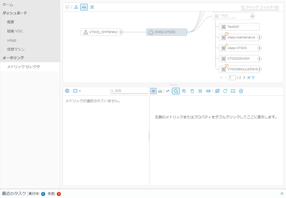
Task: Open the vApp list filter funnel
Action: [253, 78]
